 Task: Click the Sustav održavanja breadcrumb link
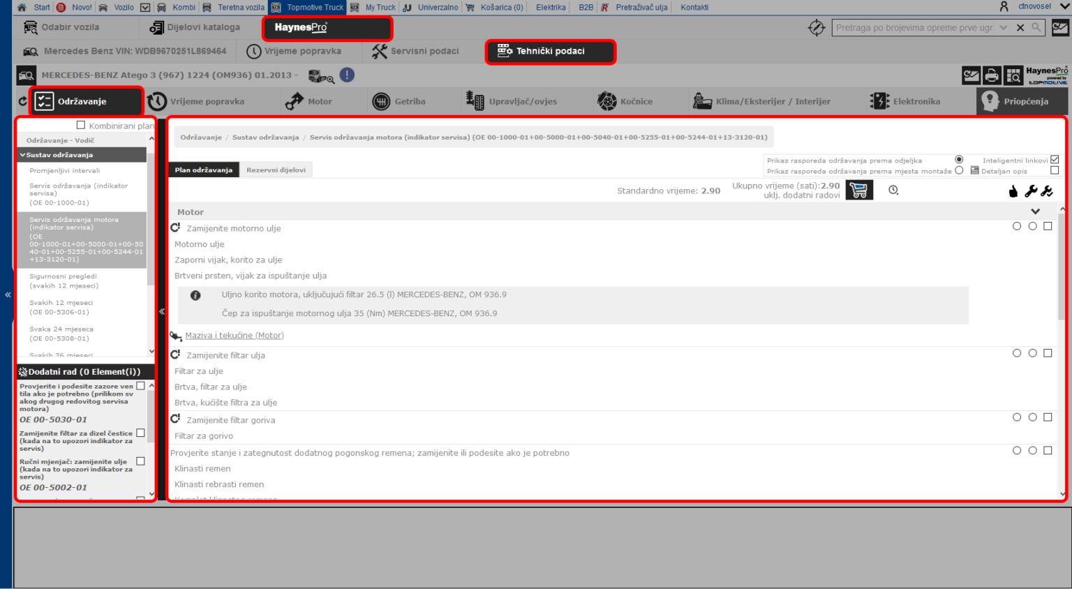point(265,137)
